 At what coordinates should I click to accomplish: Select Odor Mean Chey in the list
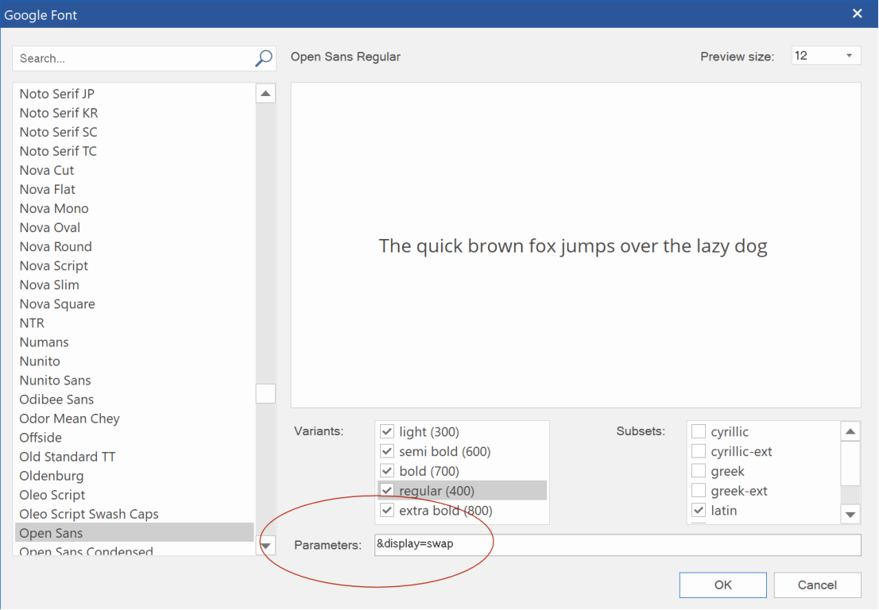tap(134, 419)
